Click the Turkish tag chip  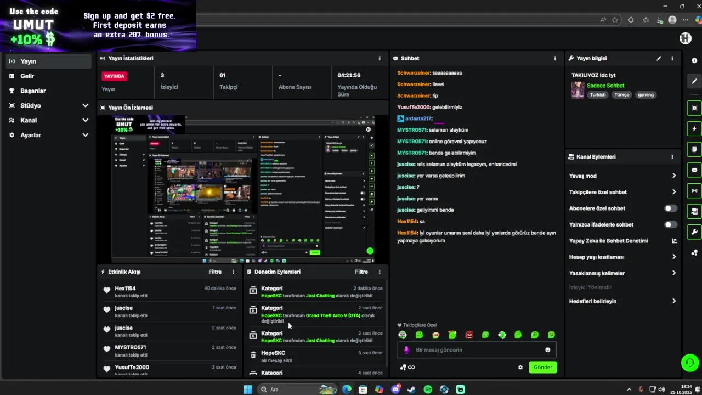598,95
